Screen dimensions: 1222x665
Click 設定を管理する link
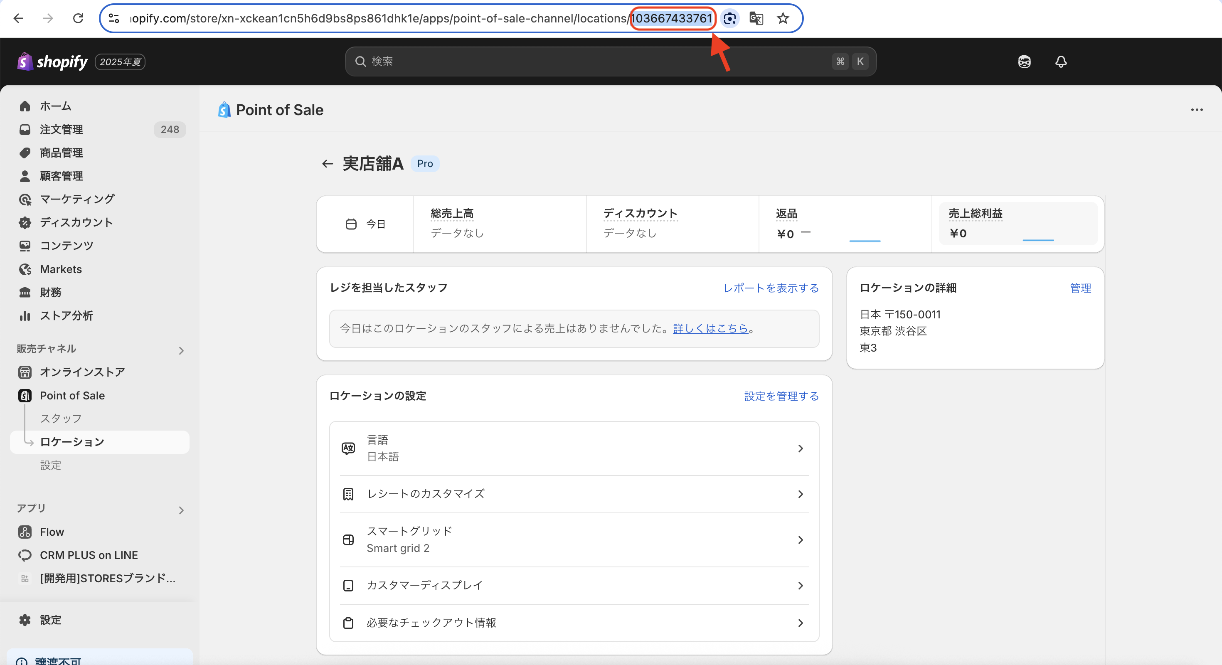pos(781,396)
